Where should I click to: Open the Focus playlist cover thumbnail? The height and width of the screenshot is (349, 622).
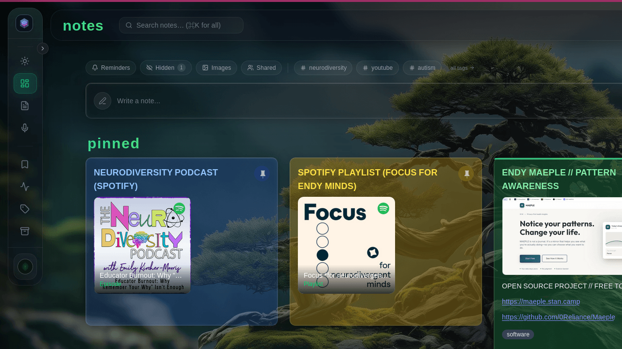point(346,245)
